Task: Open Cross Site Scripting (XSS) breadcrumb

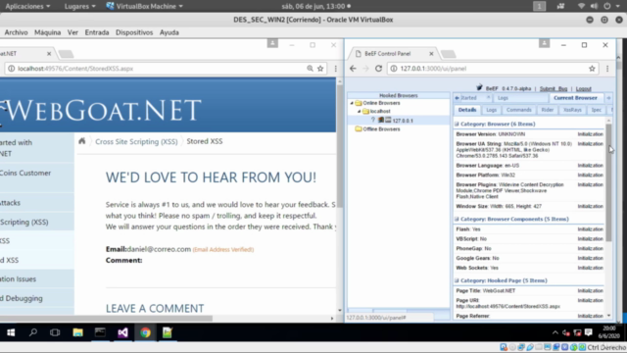Action: point(136,141)
